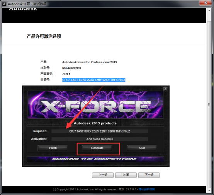Click the scrollbar down arrow
The height and width of the screenshot is (195, 214).
[209, 190]
